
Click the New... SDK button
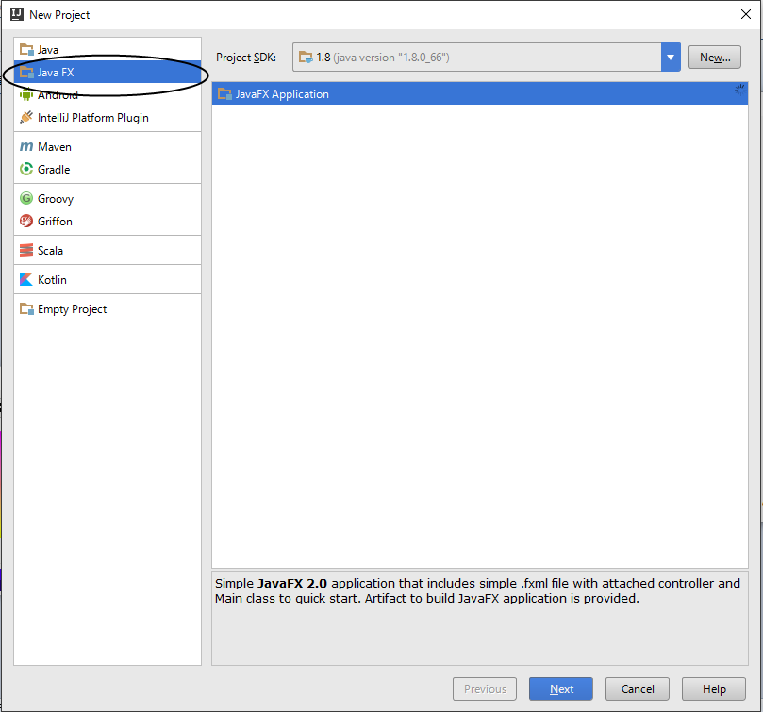point(715,58)
